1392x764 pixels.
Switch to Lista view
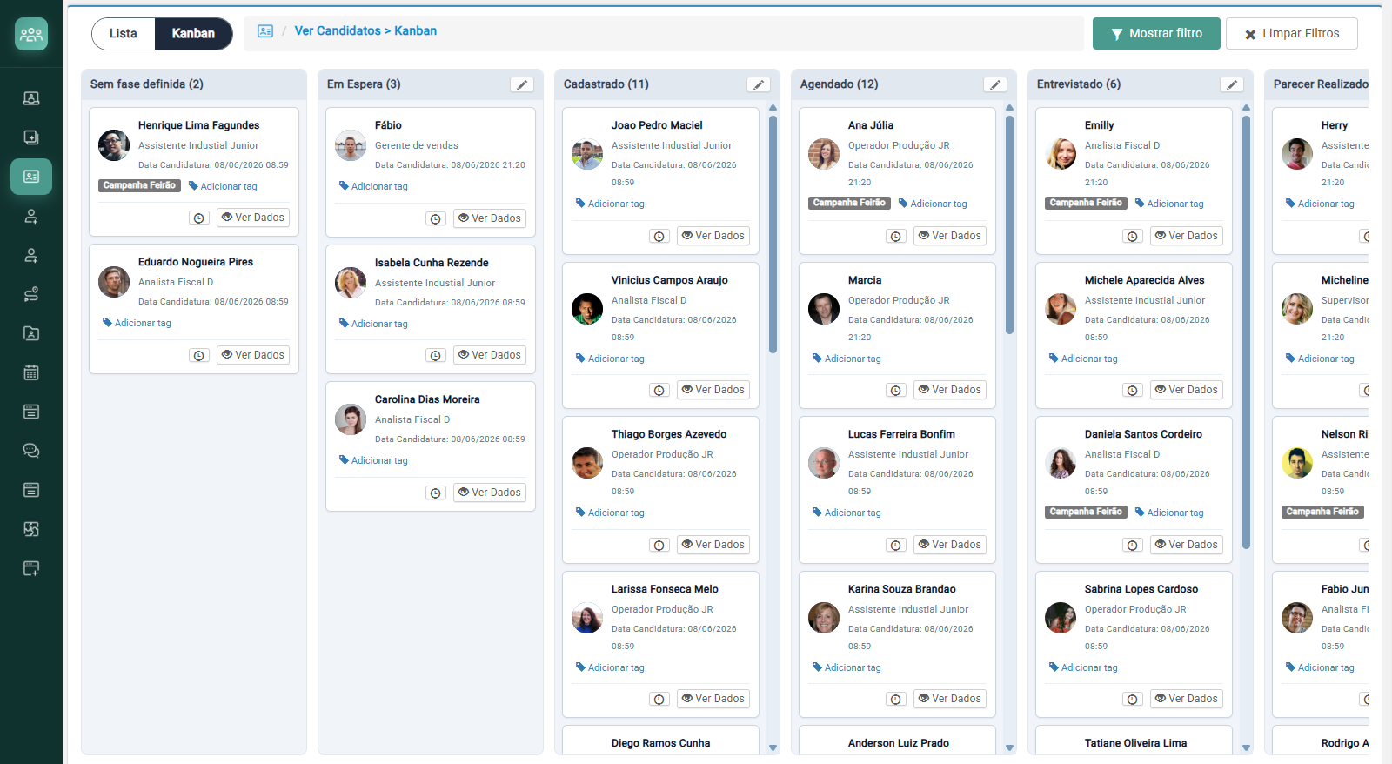tap(124, 34)
